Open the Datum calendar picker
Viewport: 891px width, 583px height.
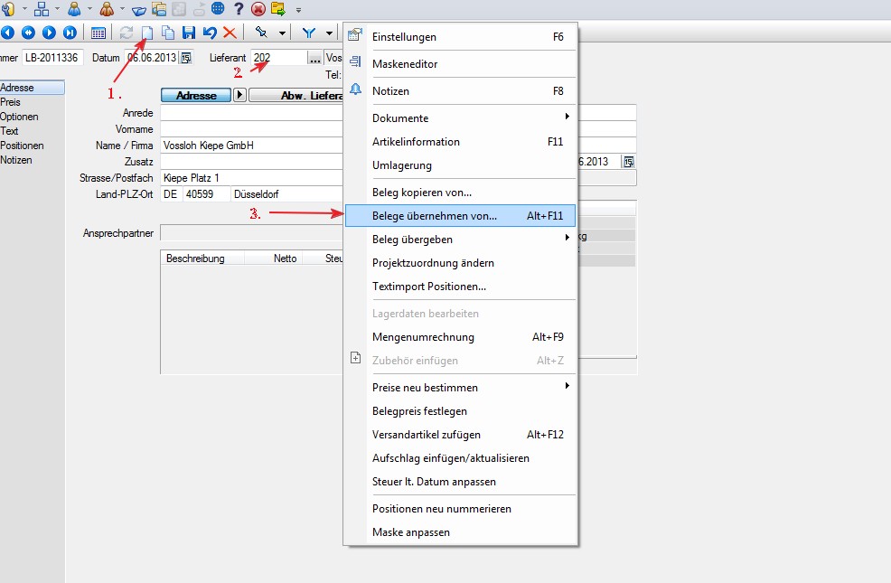click(x=186, y=58)
